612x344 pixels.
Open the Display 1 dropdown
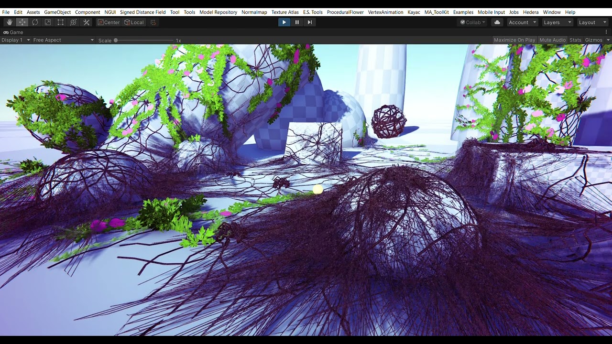pyautogui.click(x=16, y=40)
